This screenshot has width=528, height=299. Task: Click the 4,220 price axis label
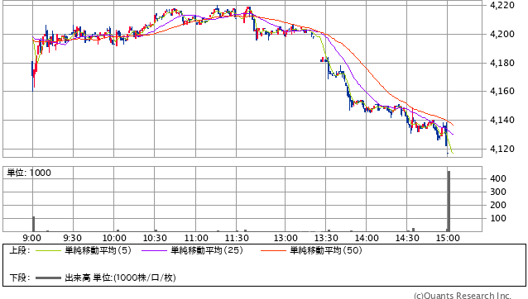click(502, 5)
